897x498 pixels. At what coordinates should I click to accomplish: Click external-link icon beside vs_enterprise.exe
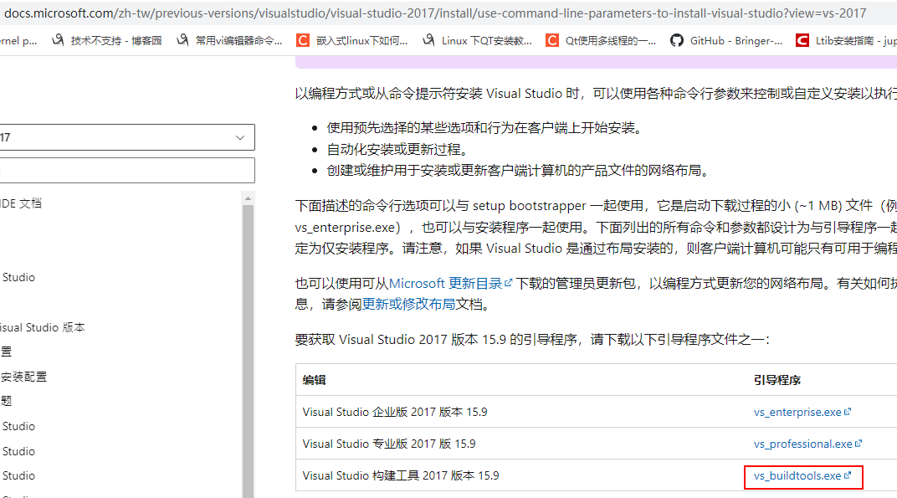(x=848, y=412)
